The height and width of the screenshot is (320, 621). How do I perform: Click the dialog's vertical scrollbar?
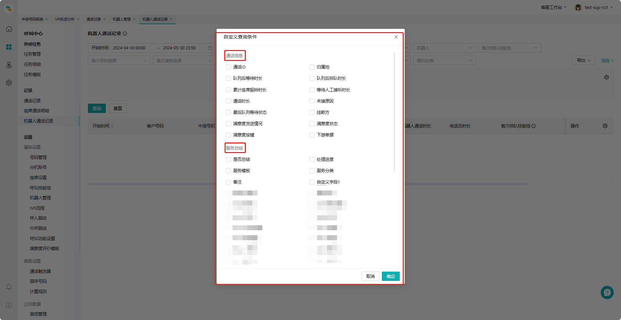pos(394,112)
